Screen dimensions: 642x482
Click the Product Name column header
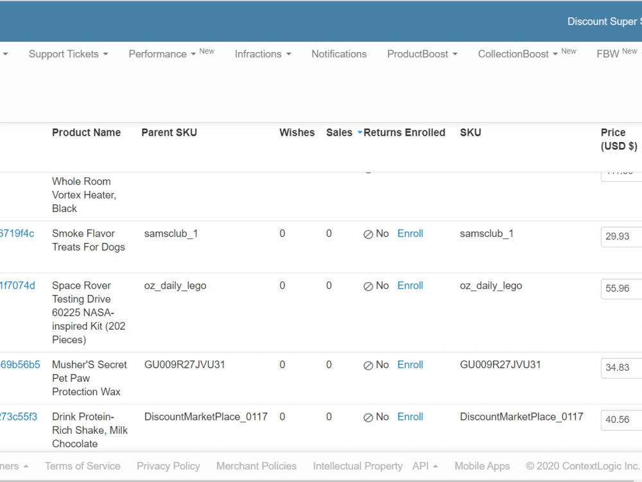pyautogui.click(x=87, y=132)
